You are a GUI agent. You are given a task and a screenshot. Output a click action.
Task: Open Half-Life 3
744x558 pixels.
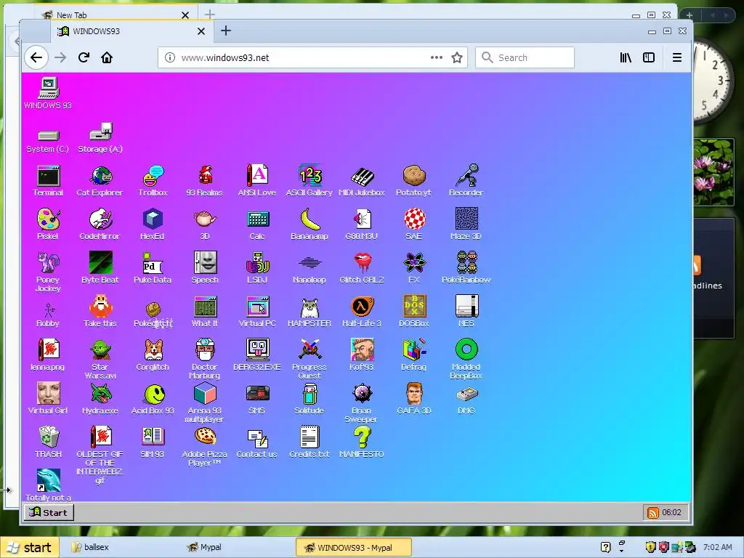tap(362, 311)
